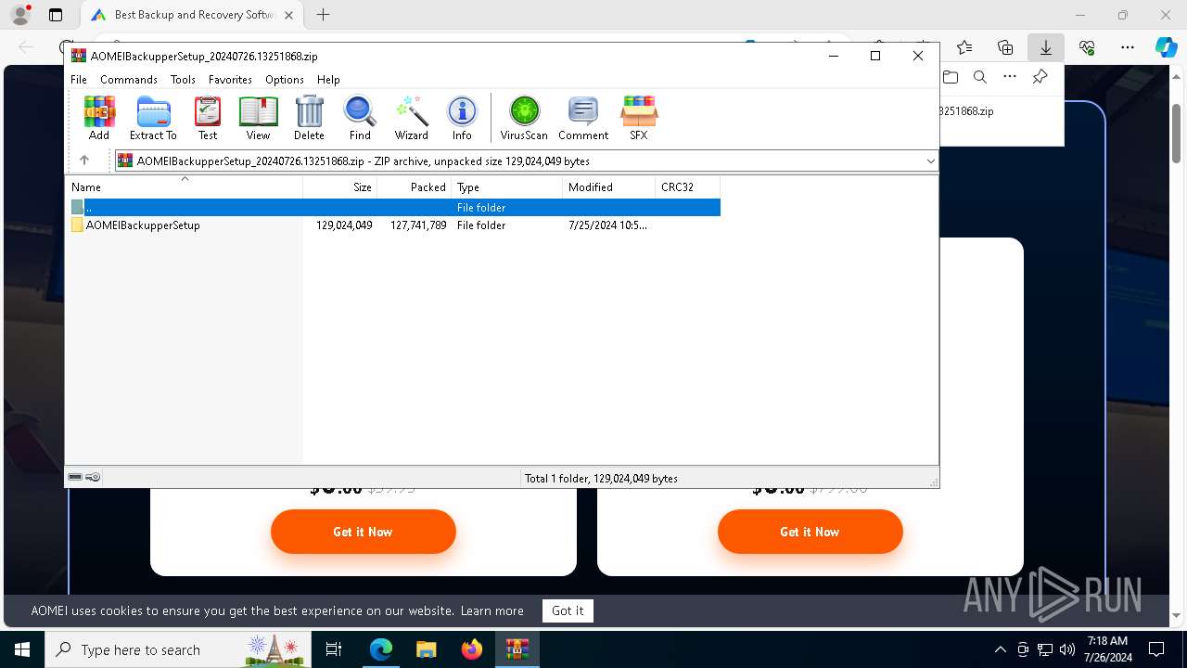Open Edge Favorites star icon

[964, 47]
